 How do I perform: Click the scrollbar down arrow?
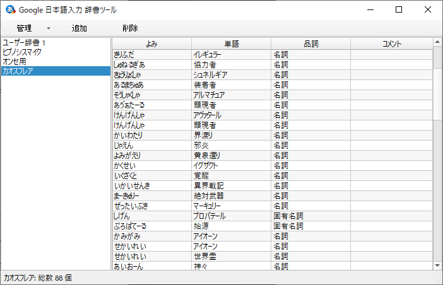(437, 265)
